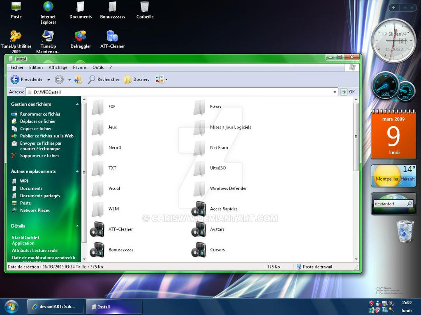Open the forward history dropdown arrow

coord(69,80)
